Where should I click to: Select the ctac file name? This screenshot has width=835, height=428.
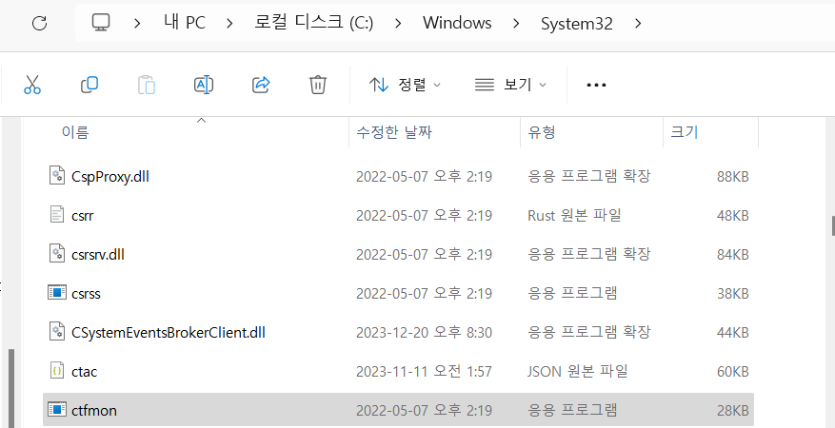coord(84,371)
